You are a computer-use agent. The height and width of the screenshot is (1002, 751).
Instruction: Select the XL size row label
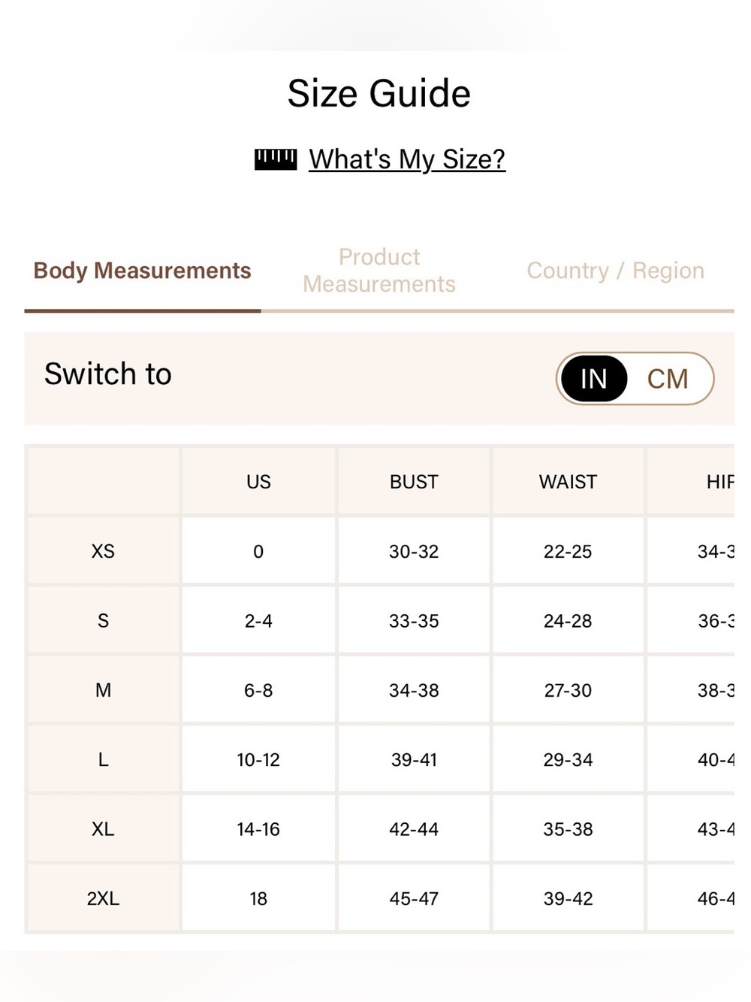[103, 829]
